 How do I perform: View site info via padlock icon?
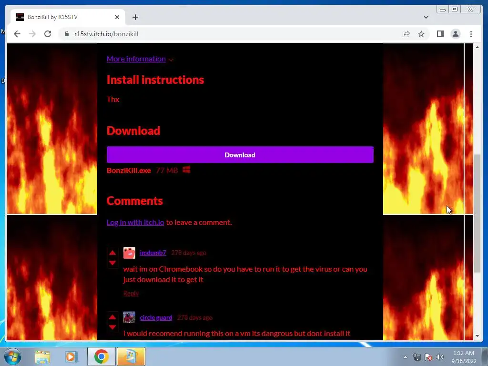coord(67,34)
